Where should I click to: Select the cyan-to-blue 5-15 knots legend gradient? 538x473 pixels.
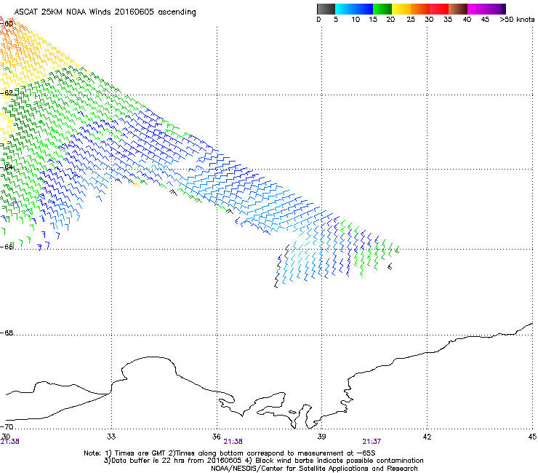click(354, 9)
